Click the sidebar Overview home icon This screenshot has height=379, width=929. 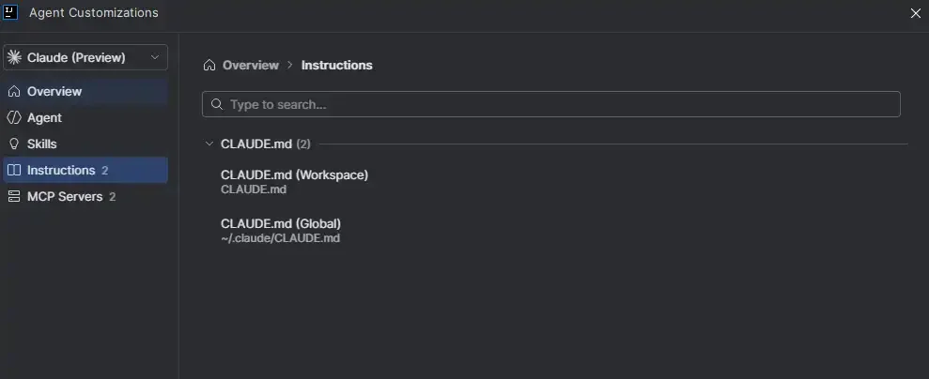click(x=14, y=92)
